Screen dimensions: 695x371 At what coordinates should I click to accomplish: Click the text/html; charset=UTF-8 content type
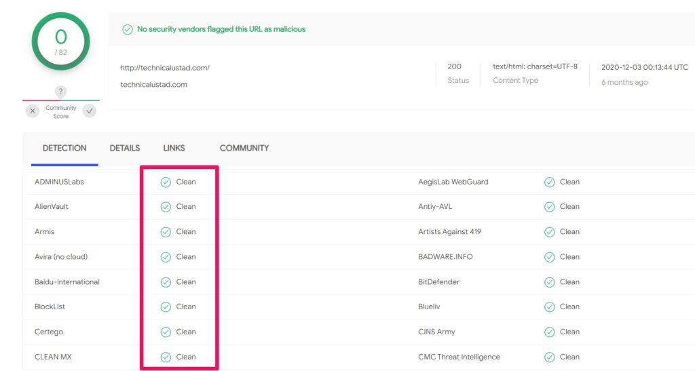pos(536,66)
